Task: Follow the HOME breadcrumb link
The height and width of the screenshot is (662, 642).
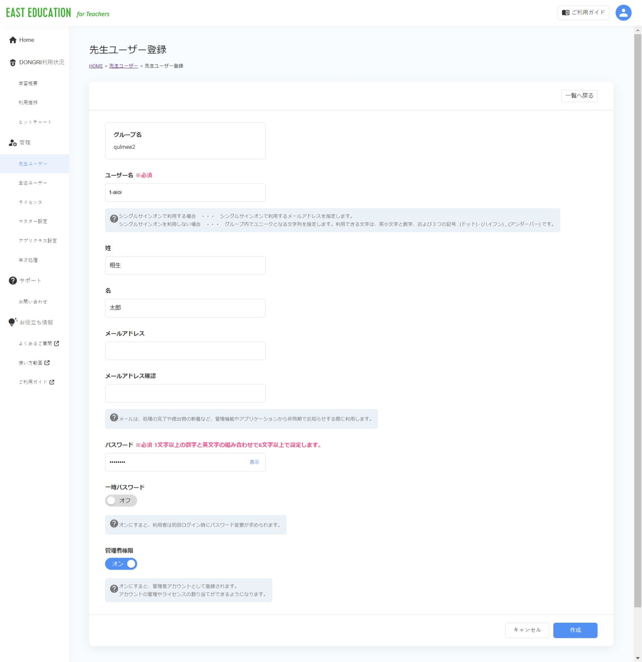Action: click(96, 66)
